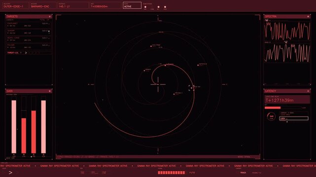The height and width of the screenshot is (177, 316).
Task: Click the GAIN panel title
Action: tap(9, 91)
